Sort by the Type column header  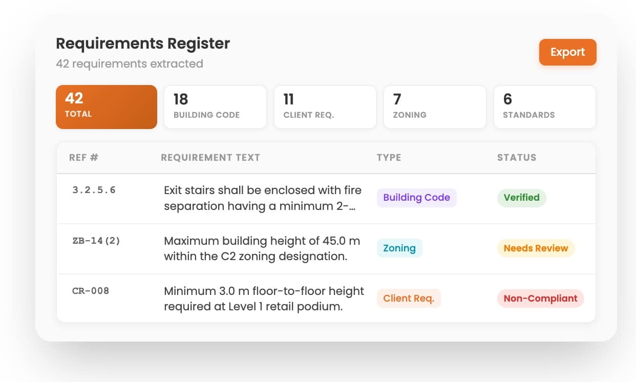[x=389, y=158]
